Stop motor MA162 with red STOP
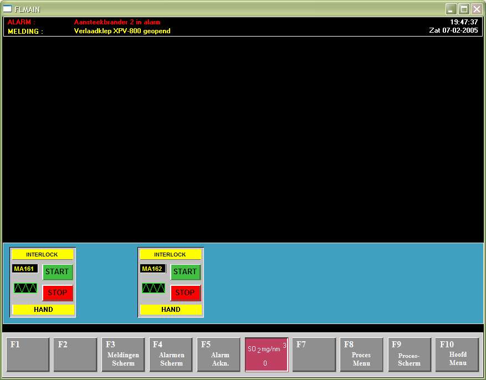The height and width of the screenshot is (380, 486). click(x=185, y=292)
